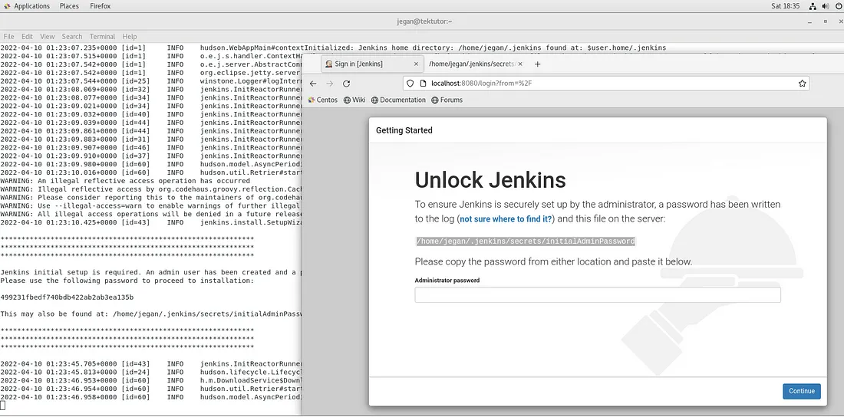This screenshot has width=844, height=417.
Task: Click the winstone.Logger log line in terminal
Action: pos(150,81)
